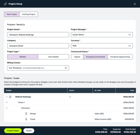Click the Time NZ$6,000.00 footer value
The image size is (140, 135).
101,132
